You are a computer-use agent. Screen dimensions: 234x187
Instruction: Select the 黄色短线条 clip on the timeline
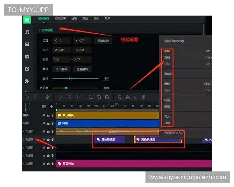(x=109, y=139)
